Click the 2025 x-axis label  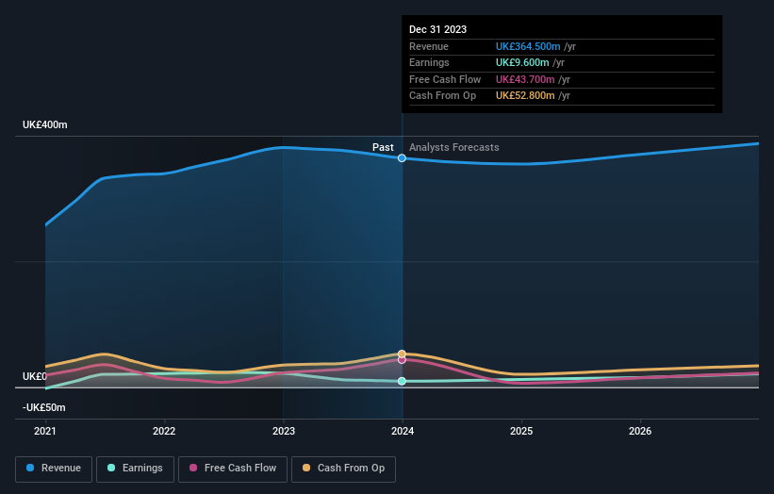coord(521,432)
